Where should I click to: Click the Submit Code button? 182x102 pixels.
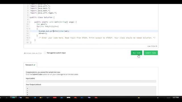151,53
